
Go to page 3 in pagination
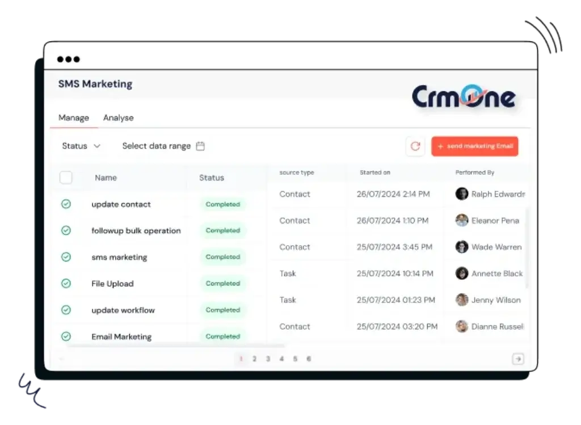[268, 359]
